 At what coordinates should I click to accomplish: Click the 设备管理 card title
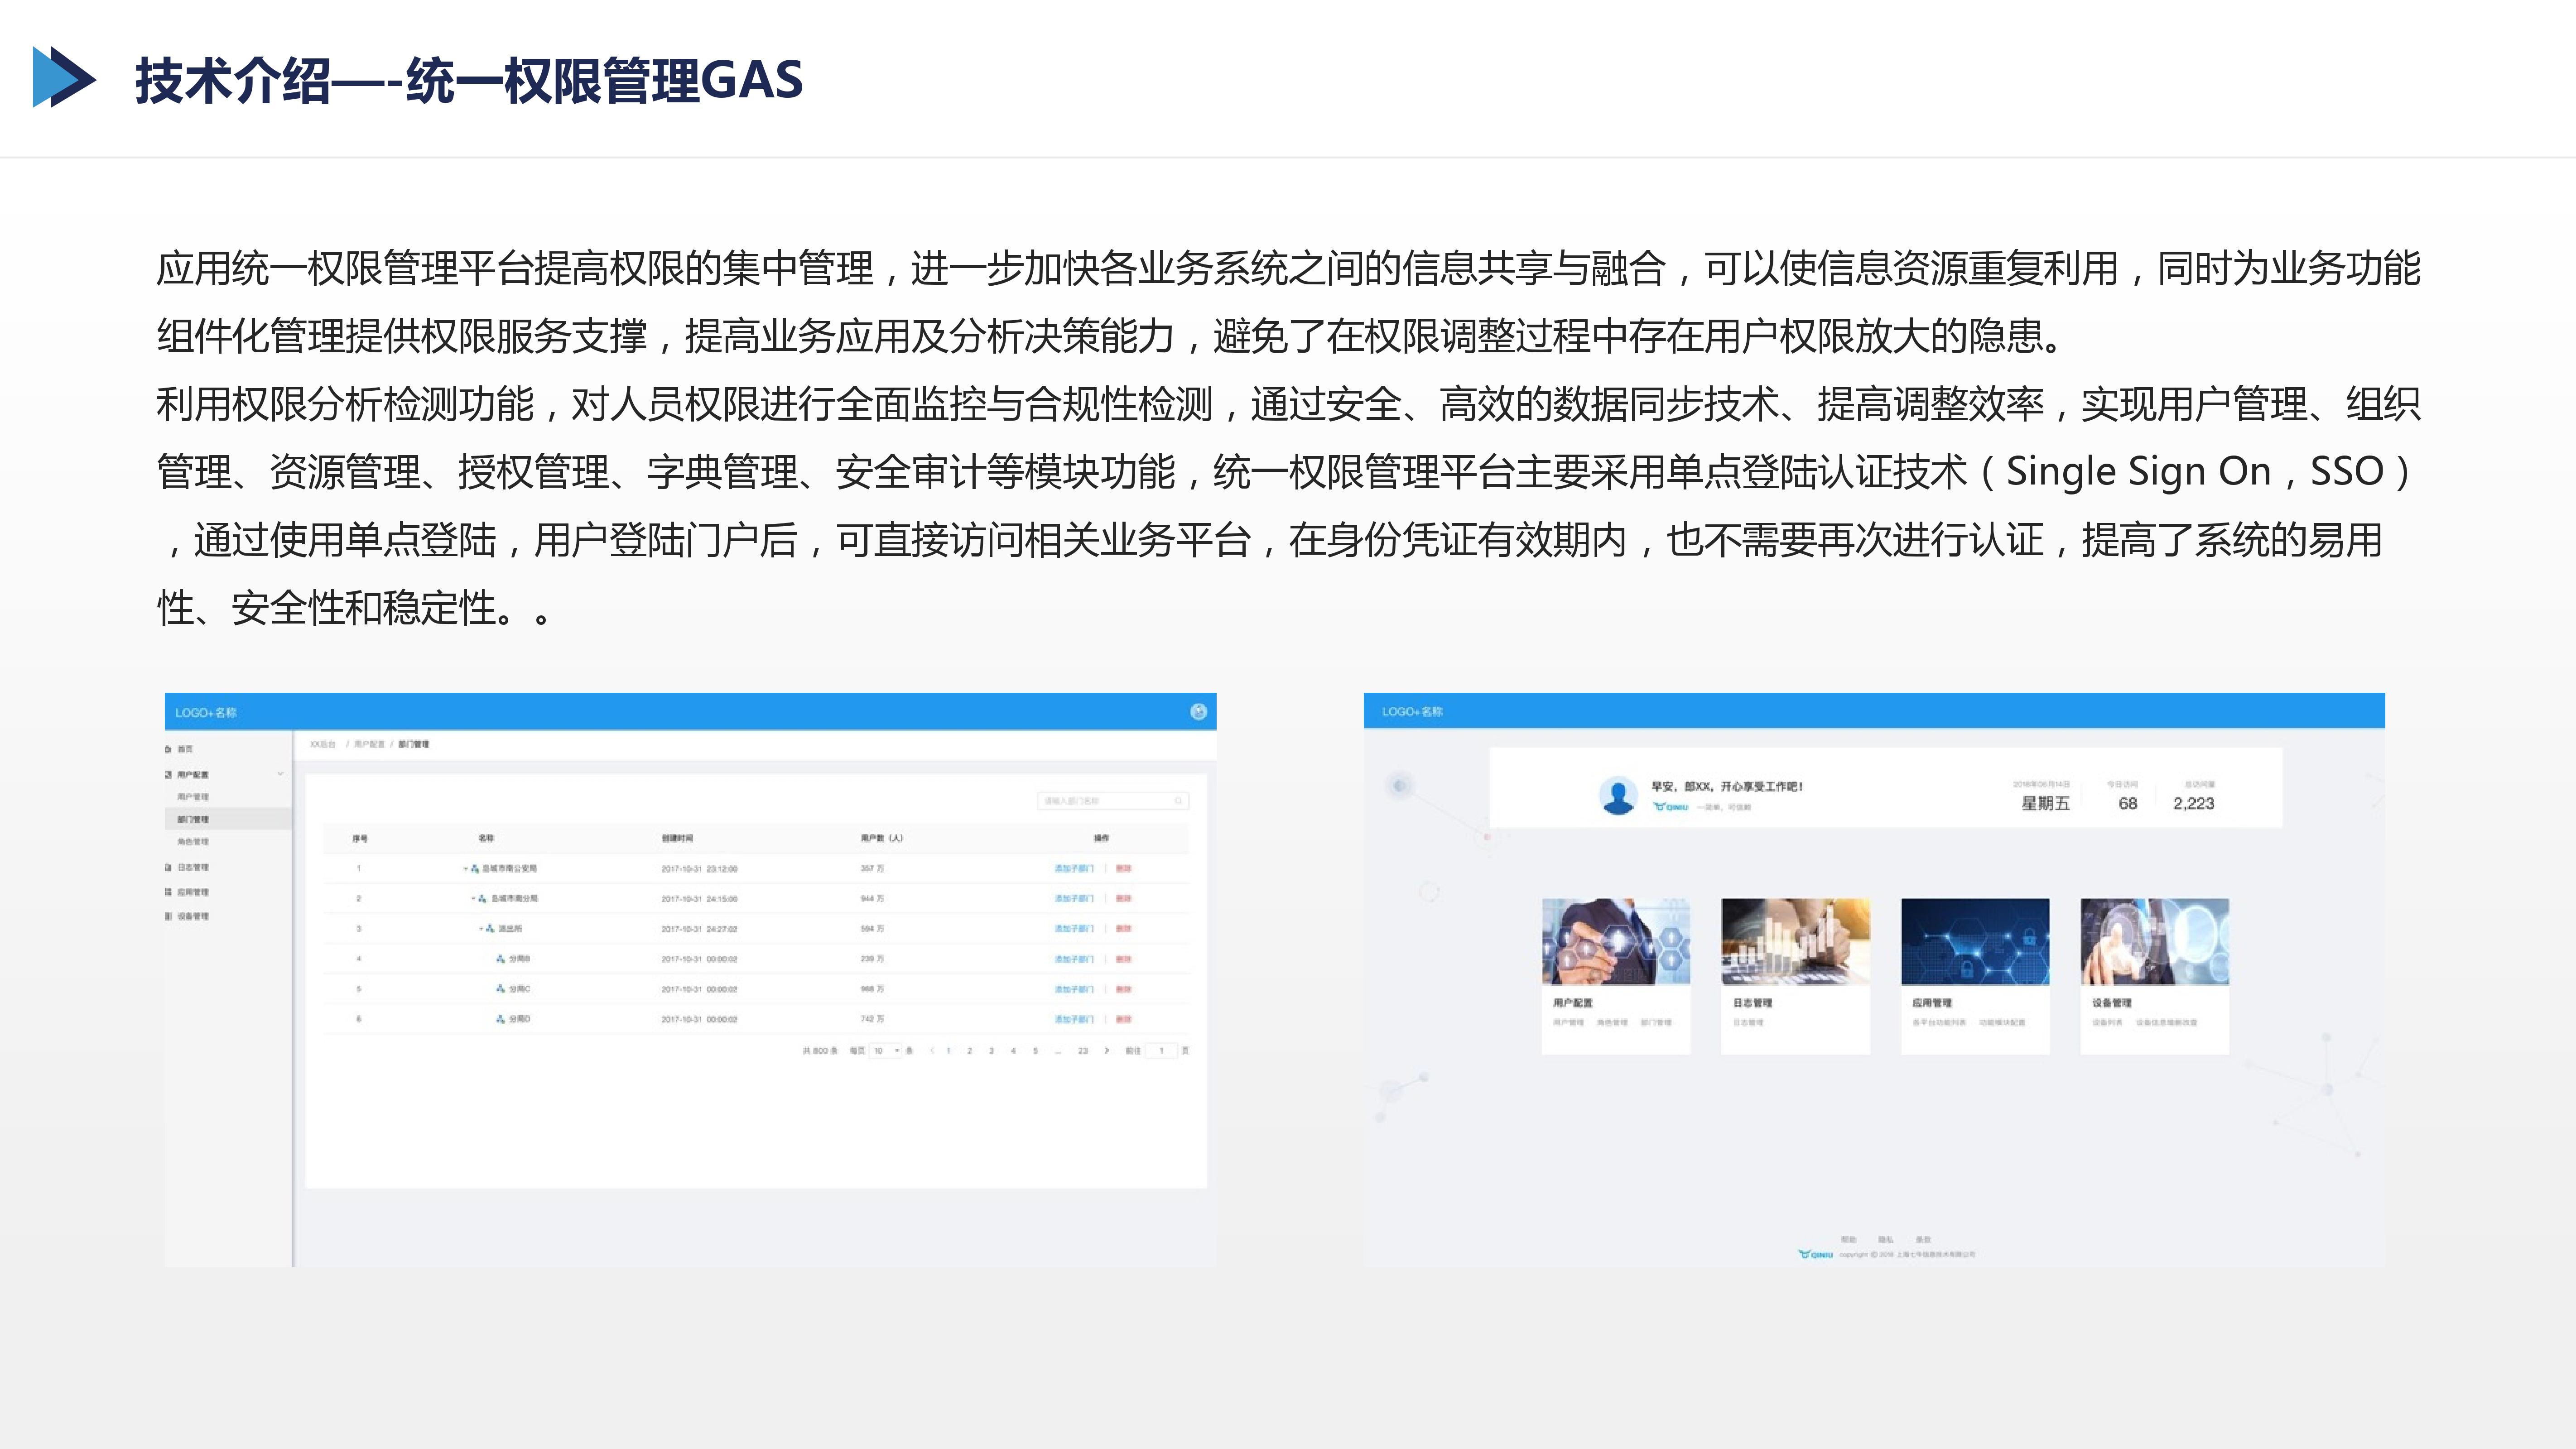(x=2112, y=1003)
